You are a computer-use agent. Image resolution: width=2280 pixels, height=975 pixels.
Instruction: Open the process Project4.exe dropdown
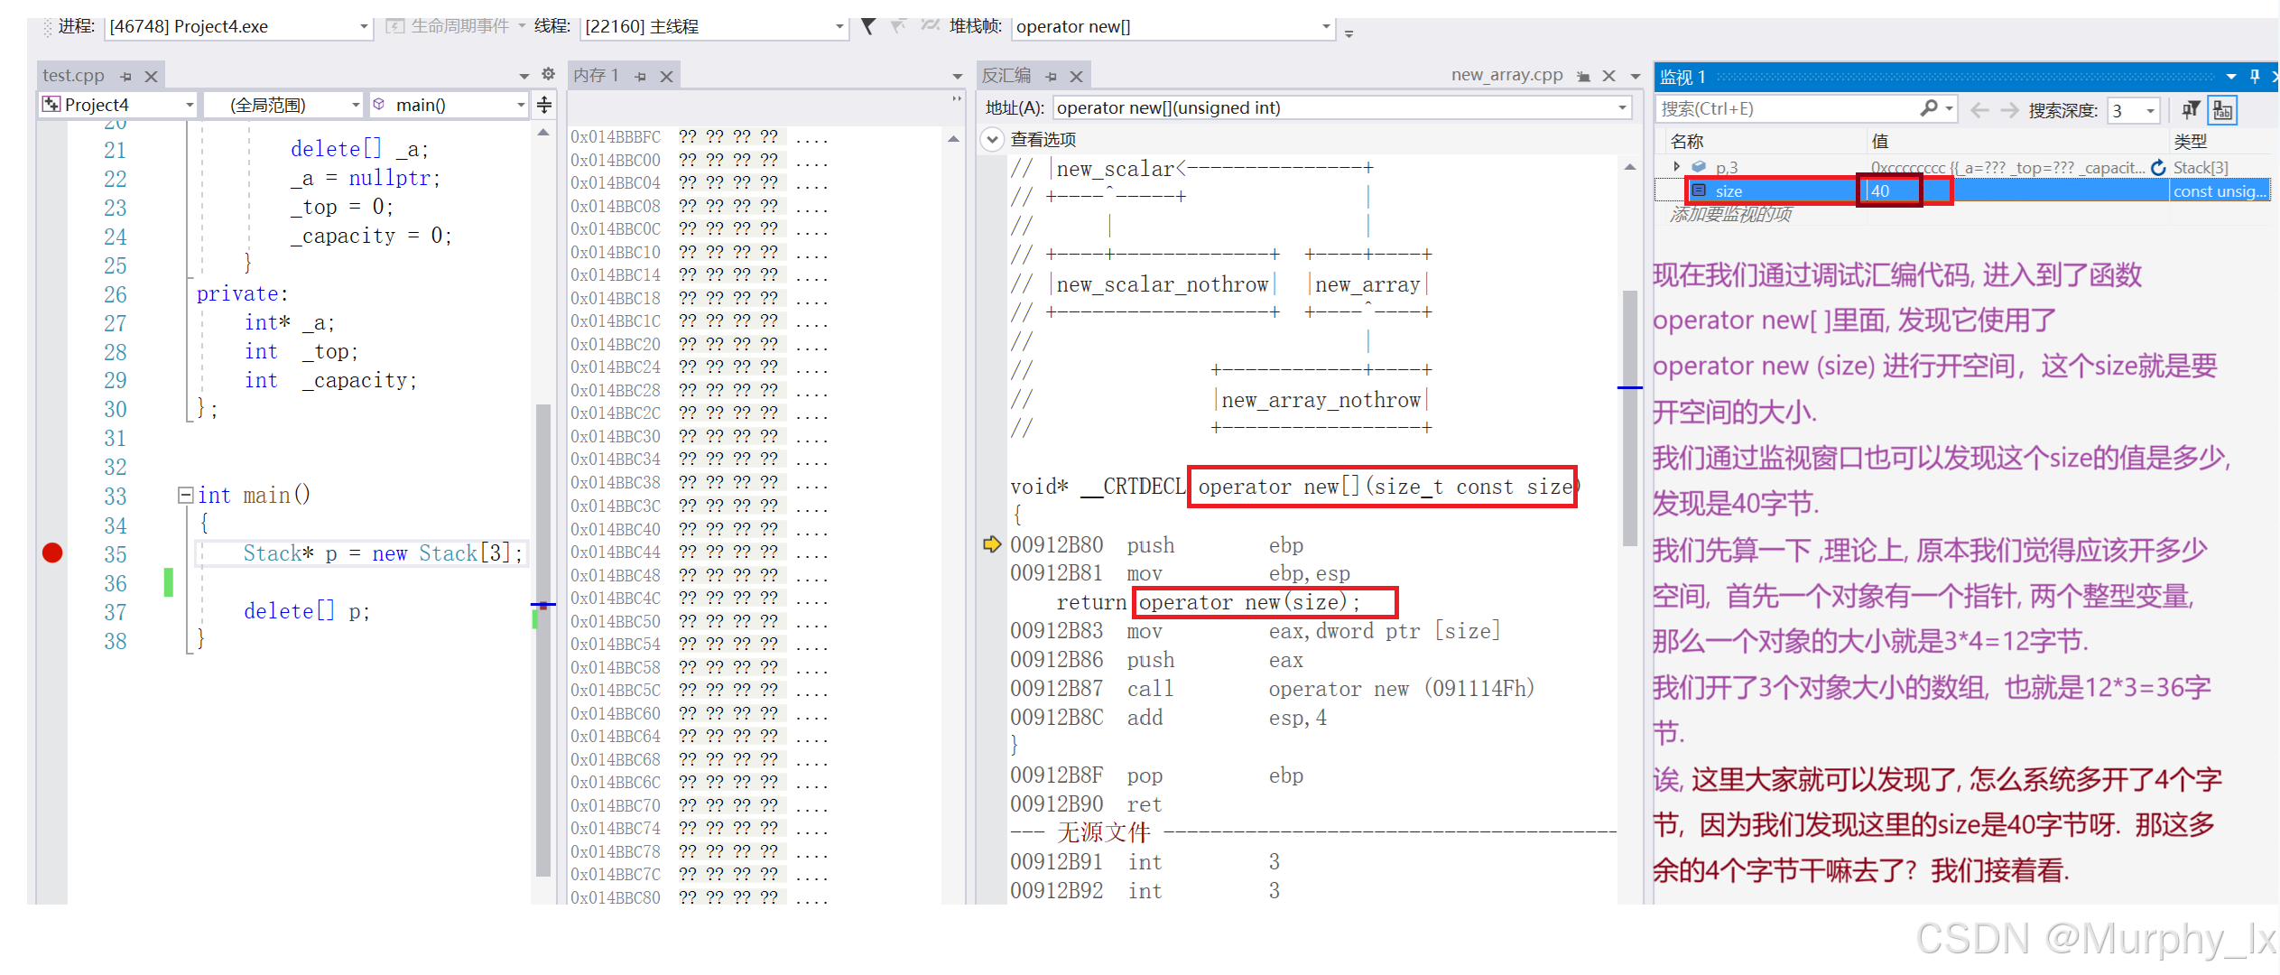pyautogui.click(x=364, y=27)
